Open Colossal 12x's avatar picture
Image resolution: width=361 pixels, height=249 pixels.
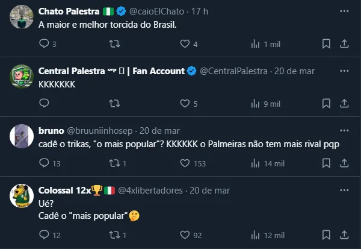click(x=23, y=196)
